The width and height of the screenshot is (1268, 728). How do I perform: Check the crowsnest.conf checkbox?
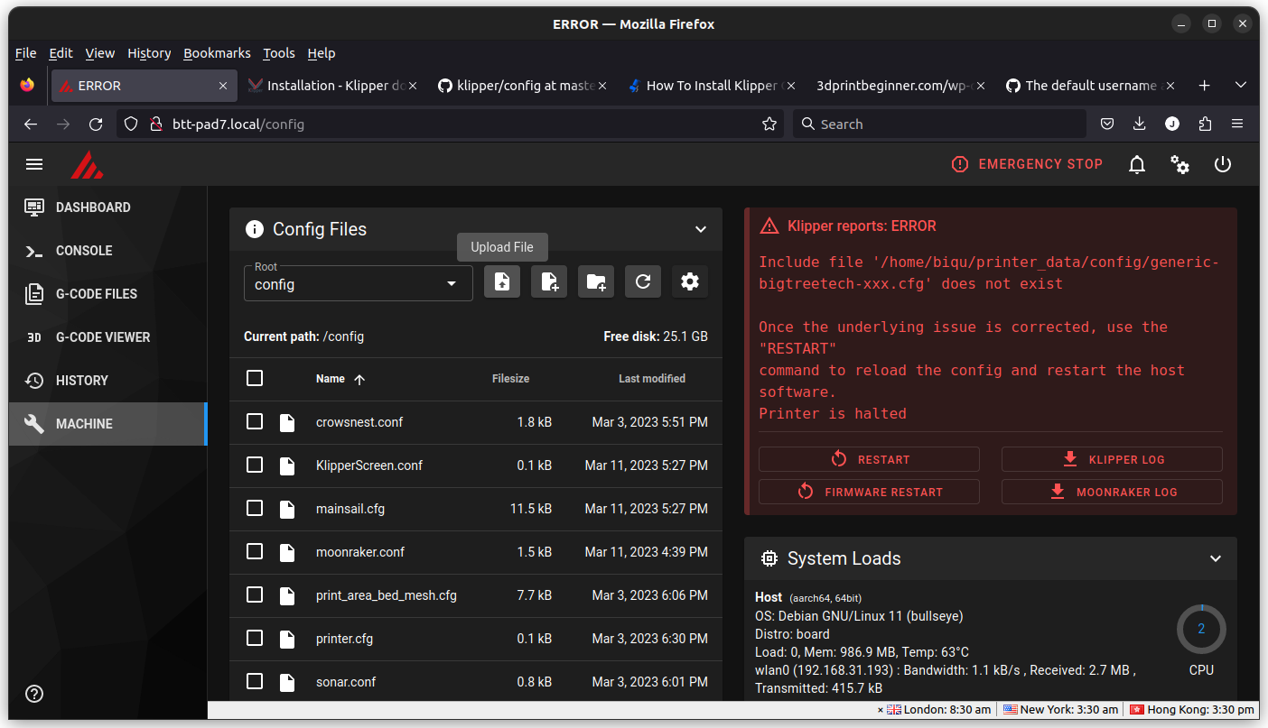(x=255, y=421)
